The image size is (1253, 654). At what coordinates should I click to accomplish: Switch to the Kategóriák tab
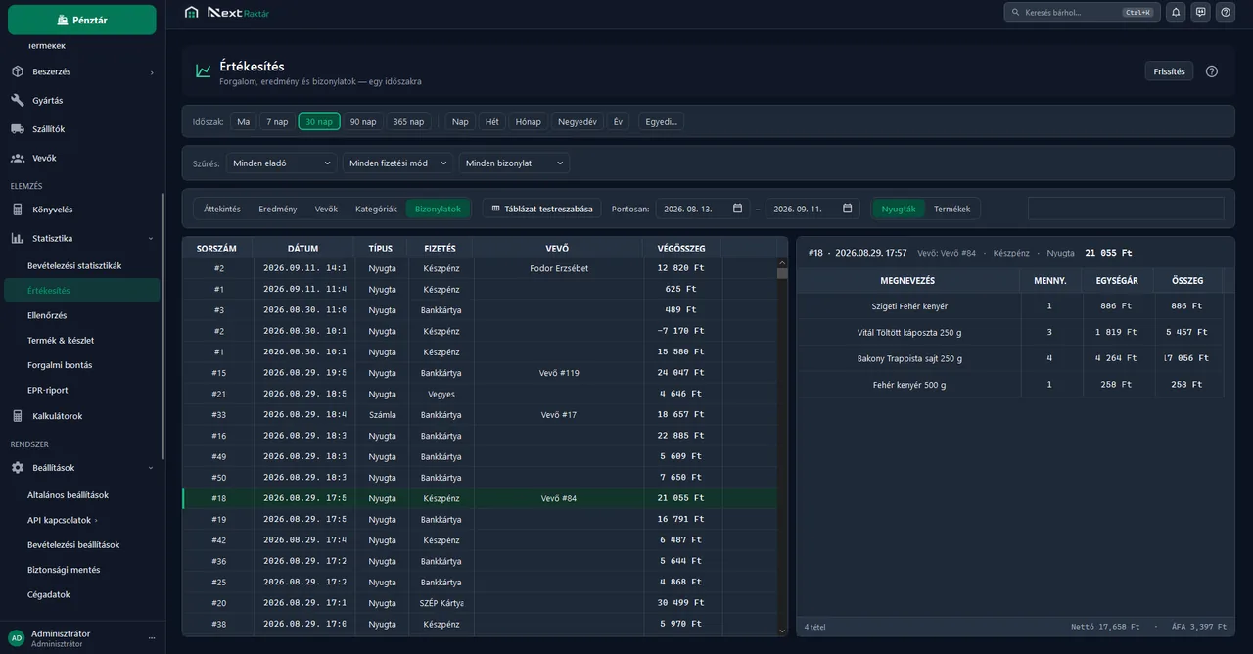376,209
